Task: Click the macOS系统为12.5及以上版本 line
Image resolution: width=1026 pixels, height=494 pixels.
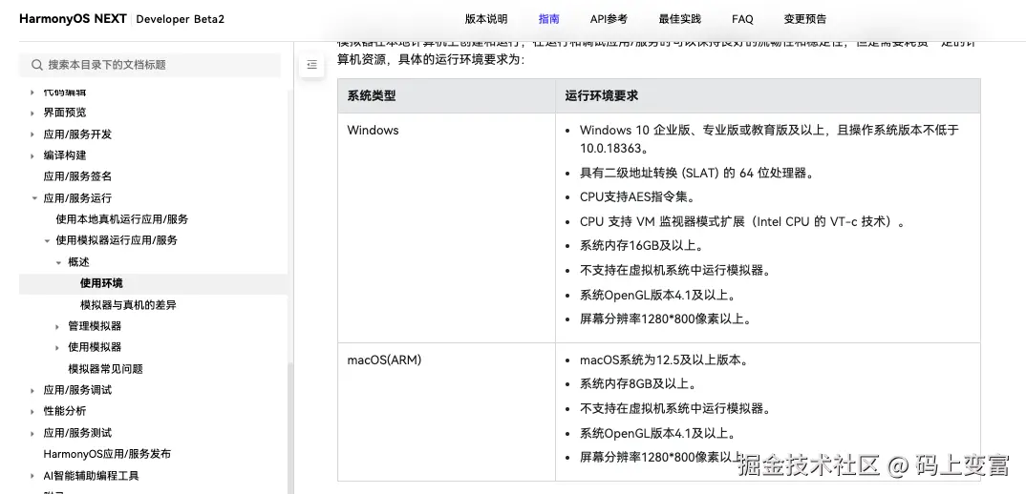Action: click(x=664, y=360)
